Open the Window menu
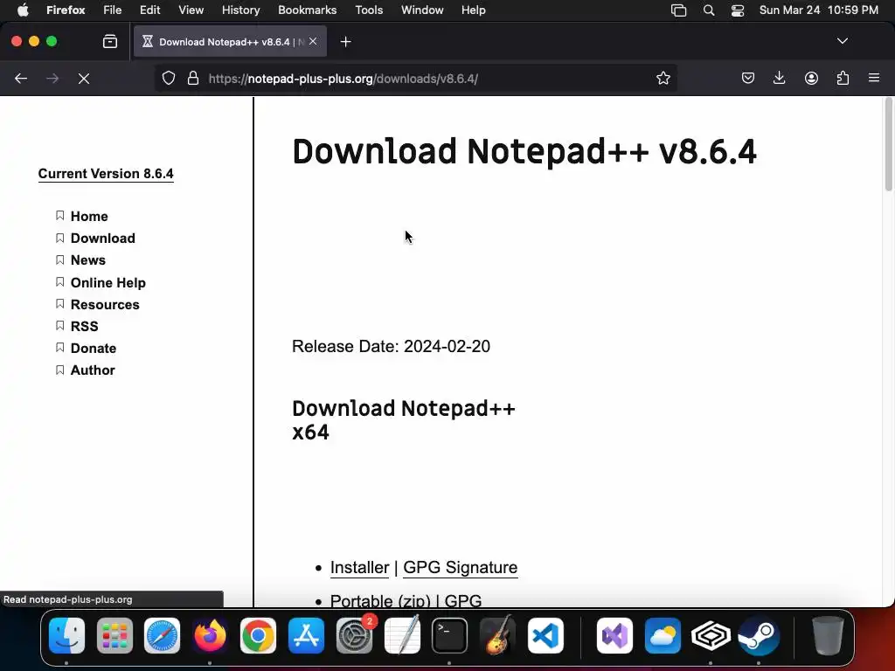The height and width of the screenshot is (671, 895). (x=422, y=10)
